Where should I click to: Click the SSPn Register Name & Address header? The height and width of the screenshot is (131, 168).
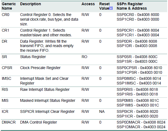click(132, 6)
